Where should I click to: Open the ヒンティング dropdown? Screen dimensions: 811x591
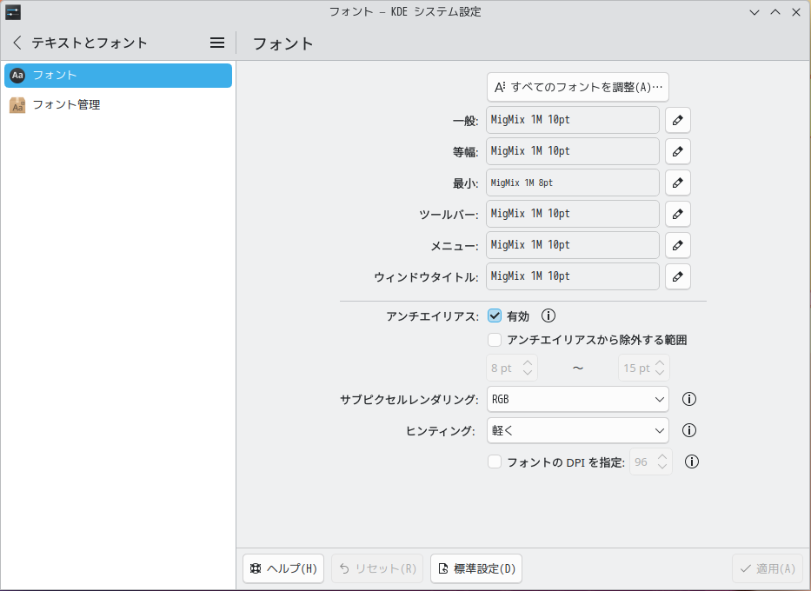click(x=577, y=430)
